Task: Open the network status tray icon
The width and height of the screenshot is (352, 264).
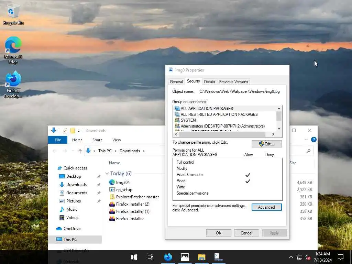Action: (299, 257)
